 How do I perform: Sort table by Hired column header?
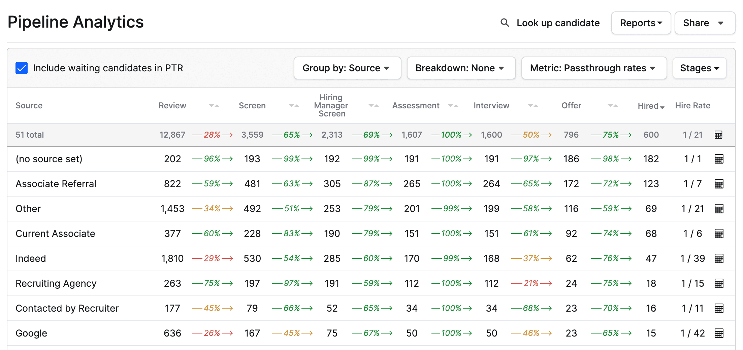[x=651, y=106]
